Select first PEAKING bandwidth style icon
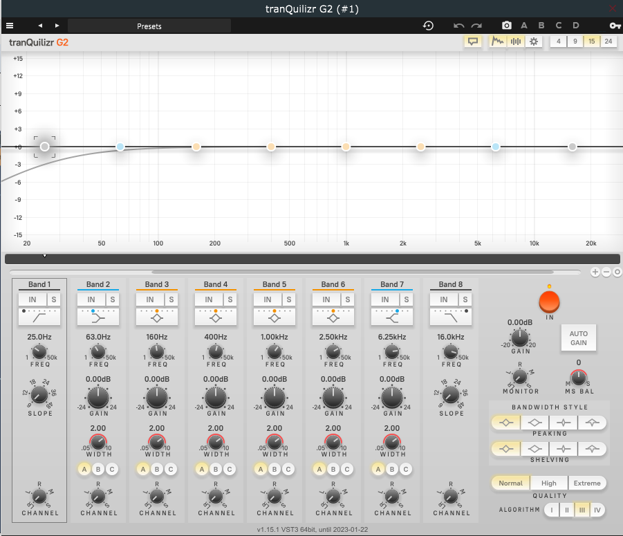This screenshot has height=536, width=623. coord(505,423)
